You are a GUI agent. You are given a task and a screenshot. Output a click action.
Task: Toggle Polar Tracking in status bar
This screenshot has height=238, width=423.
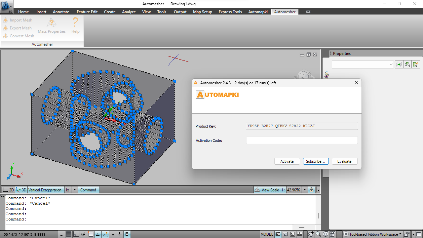tap(83, 234)
